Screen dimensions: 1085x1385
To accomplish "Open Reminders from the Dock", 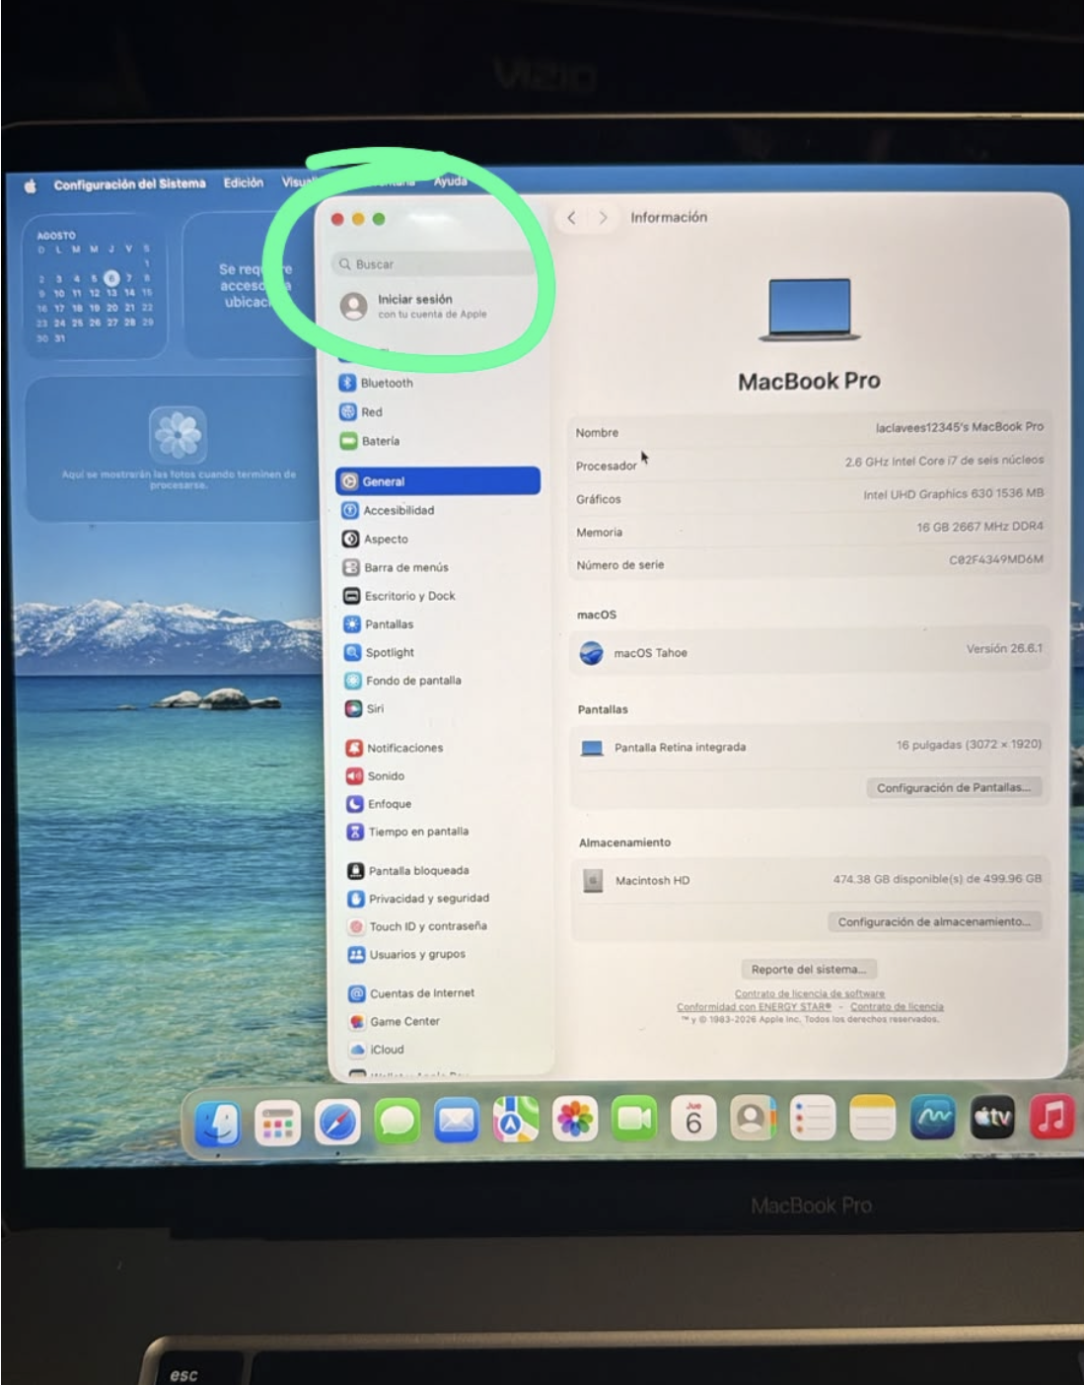I will tap(813, 1119).
